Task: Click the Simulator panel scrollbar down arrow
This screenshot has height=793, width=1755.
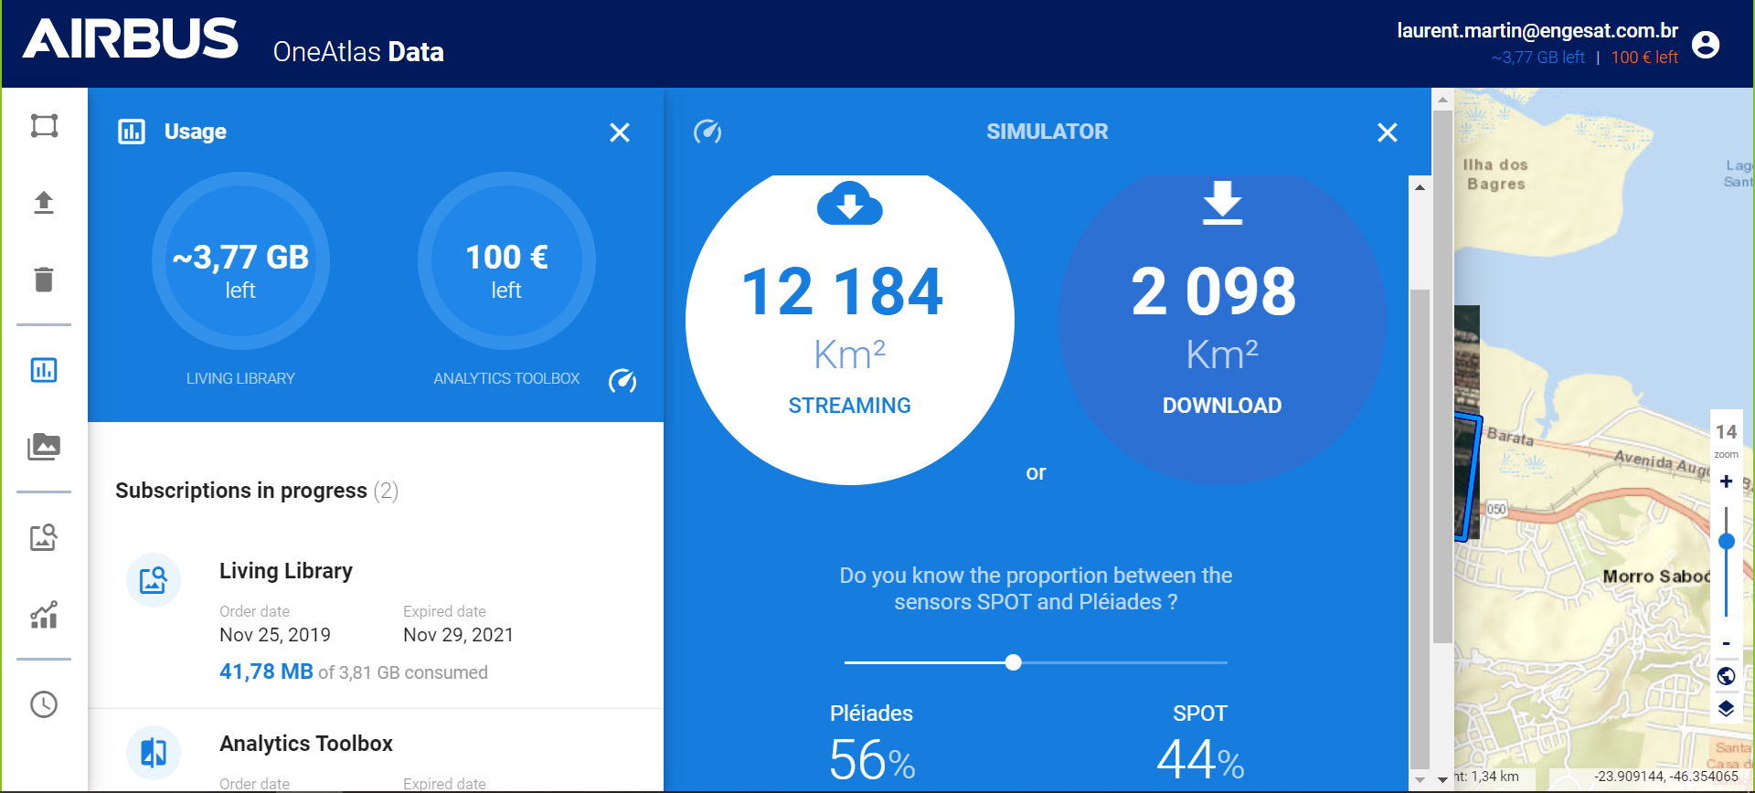Action: point(1420,780)
